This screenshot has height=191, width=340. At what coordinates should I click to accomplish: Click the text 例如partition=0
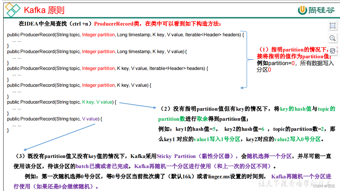point(276,63)
